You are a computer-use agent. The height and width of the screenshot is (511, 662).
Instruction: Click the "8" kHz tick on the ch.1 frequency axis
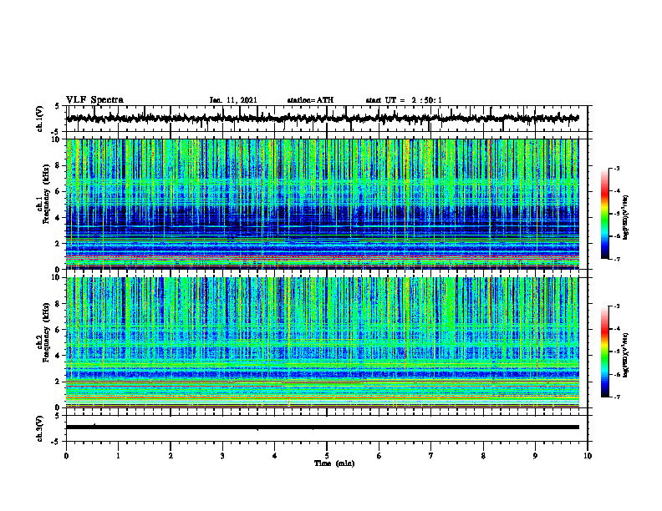tap(59, 165)
